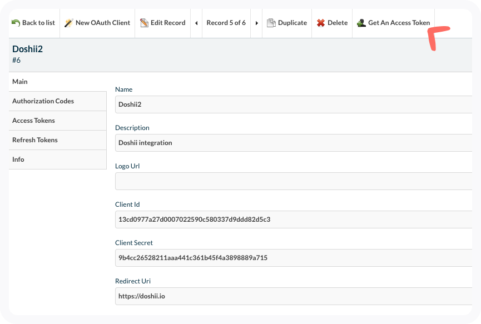The image size is (481, 324).
Task: Click the New OAuth Client wand icon
Action: click(x=69, y=23)
